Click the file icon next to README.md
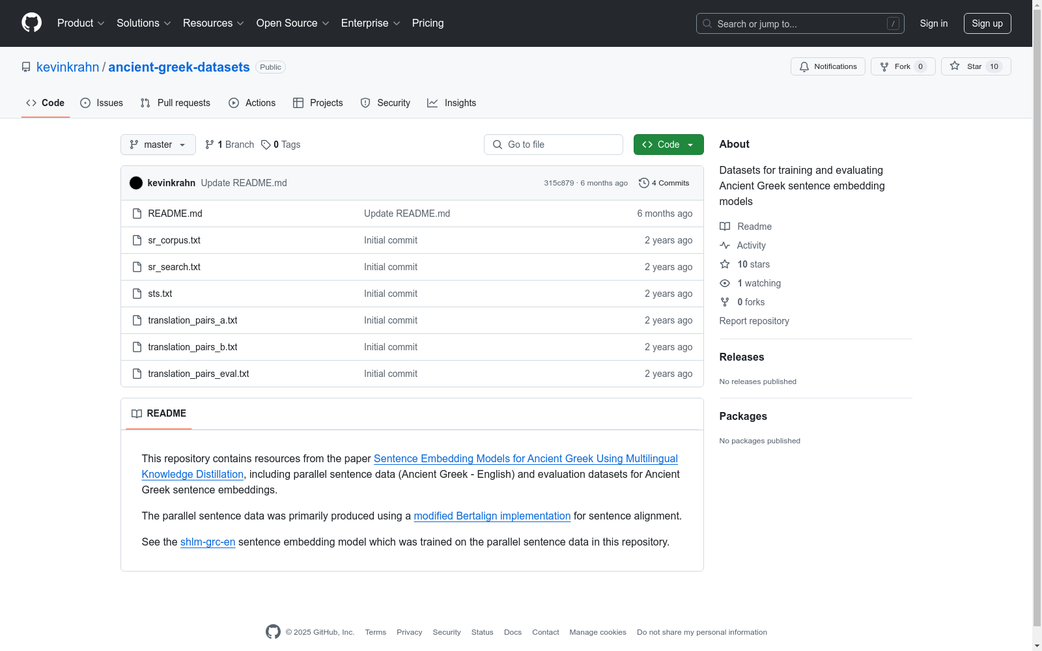This screenshot has height=651, width=1042. 137,214
